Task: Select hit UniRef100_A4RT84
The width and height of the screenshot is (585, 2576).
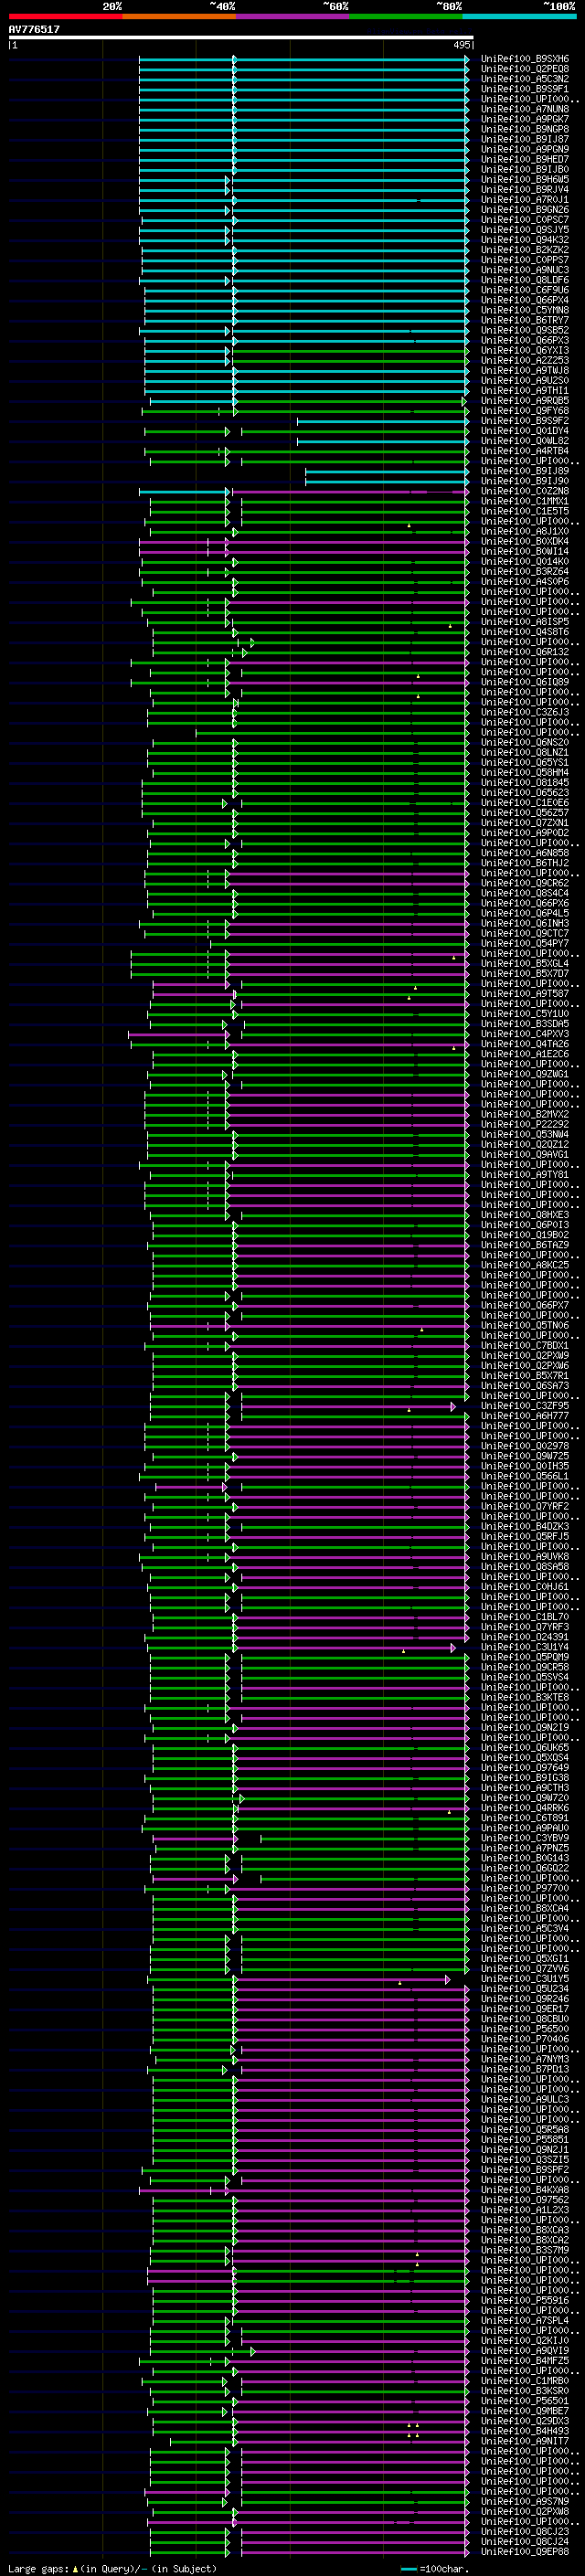Action: click(x=525, y=451)
